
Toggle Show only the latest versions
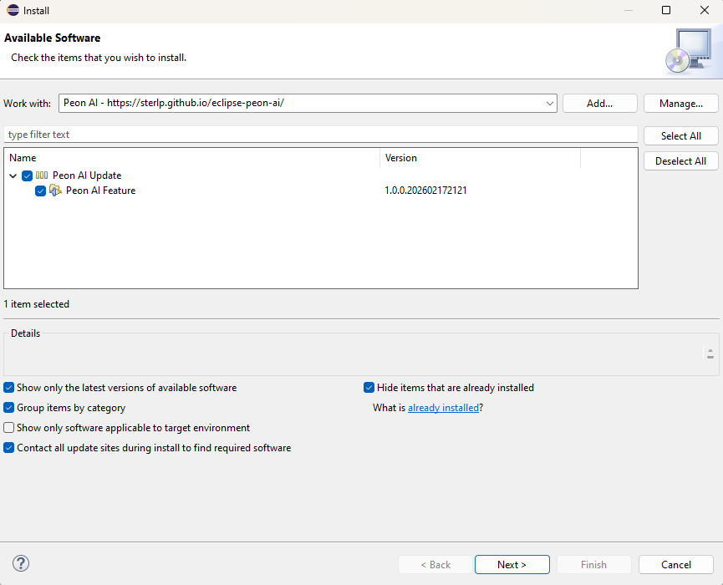click(9, 388)
